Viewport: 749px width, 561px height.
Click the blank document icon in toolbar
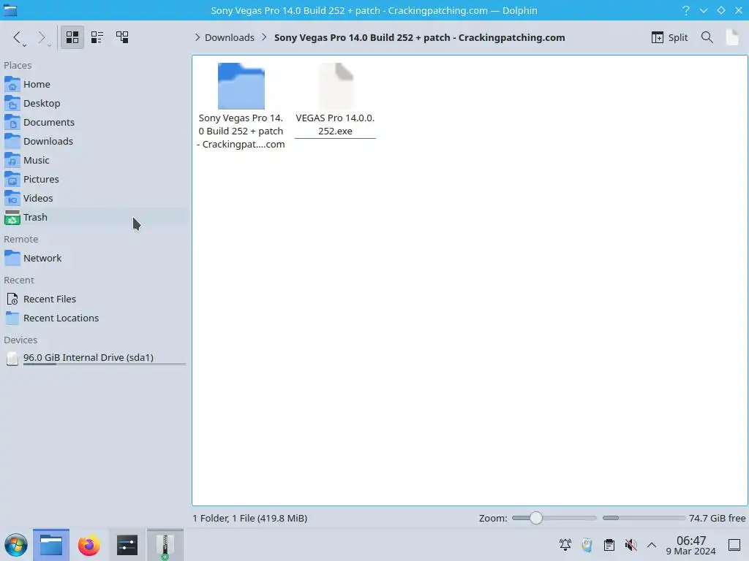point(732,37)
